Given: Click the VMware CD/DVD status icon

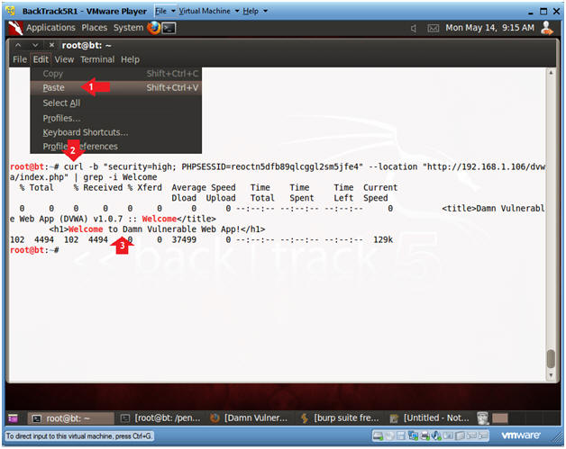Looking at the screenshot, I should [x=390, y=436].
